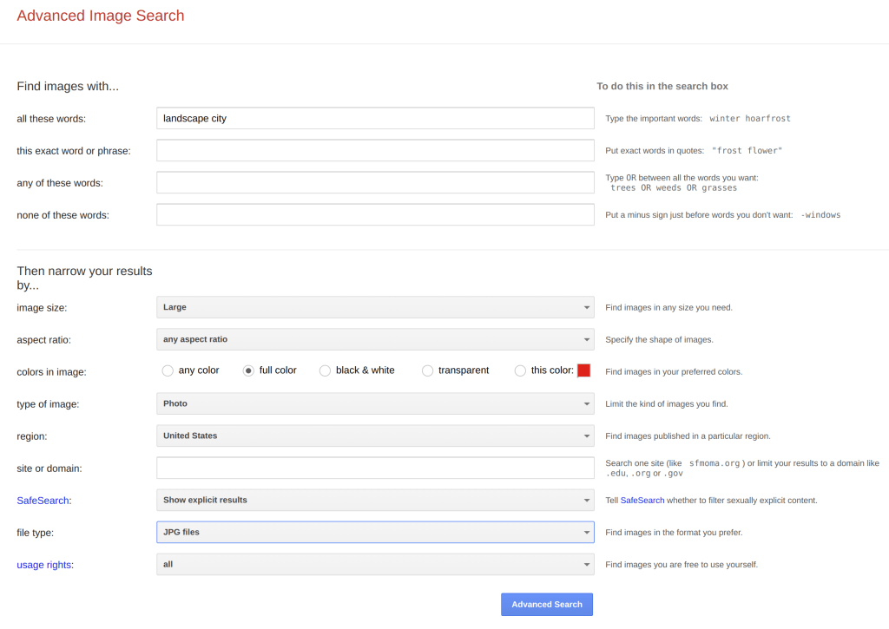The height and width of the screenshot is (629, 889).
Task: Open the red color swatch picker
Action: [583, 370]
